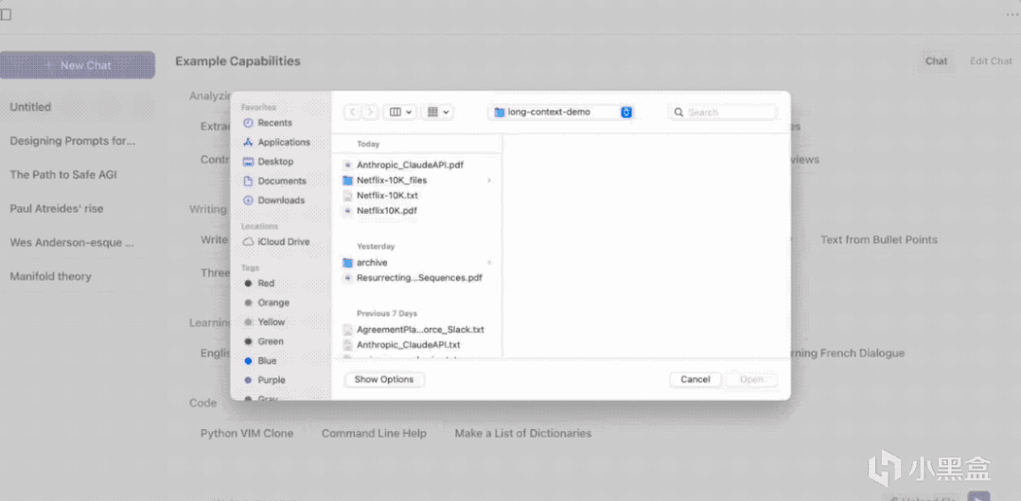Viewport: 1021px width, 501px height.
Task: Start a New Chat
Action: coord(78,65)
